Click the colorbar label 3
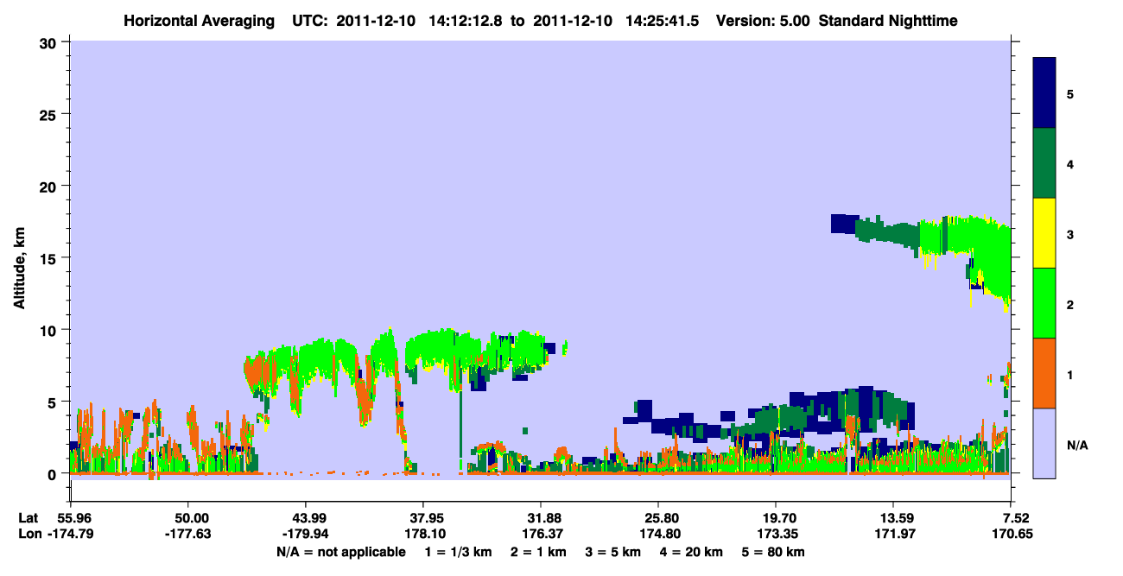This screenshot has width=1123, height=576. point(1070,233)
